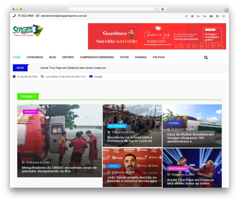The width and height of the screenshot is (239, 202).
Task: Open João Varolo projeta decisão headline
Action: coord(132,179)
